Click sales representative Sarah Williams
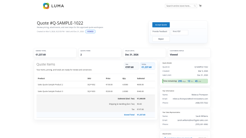This screenshot has height=138, width=246. click(x=202, y=116)
